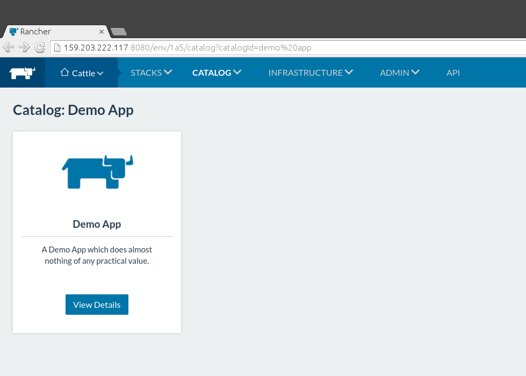This screenshot has height=376, width=526.
Task: Click the View Details button
Action: pos(97,305)
